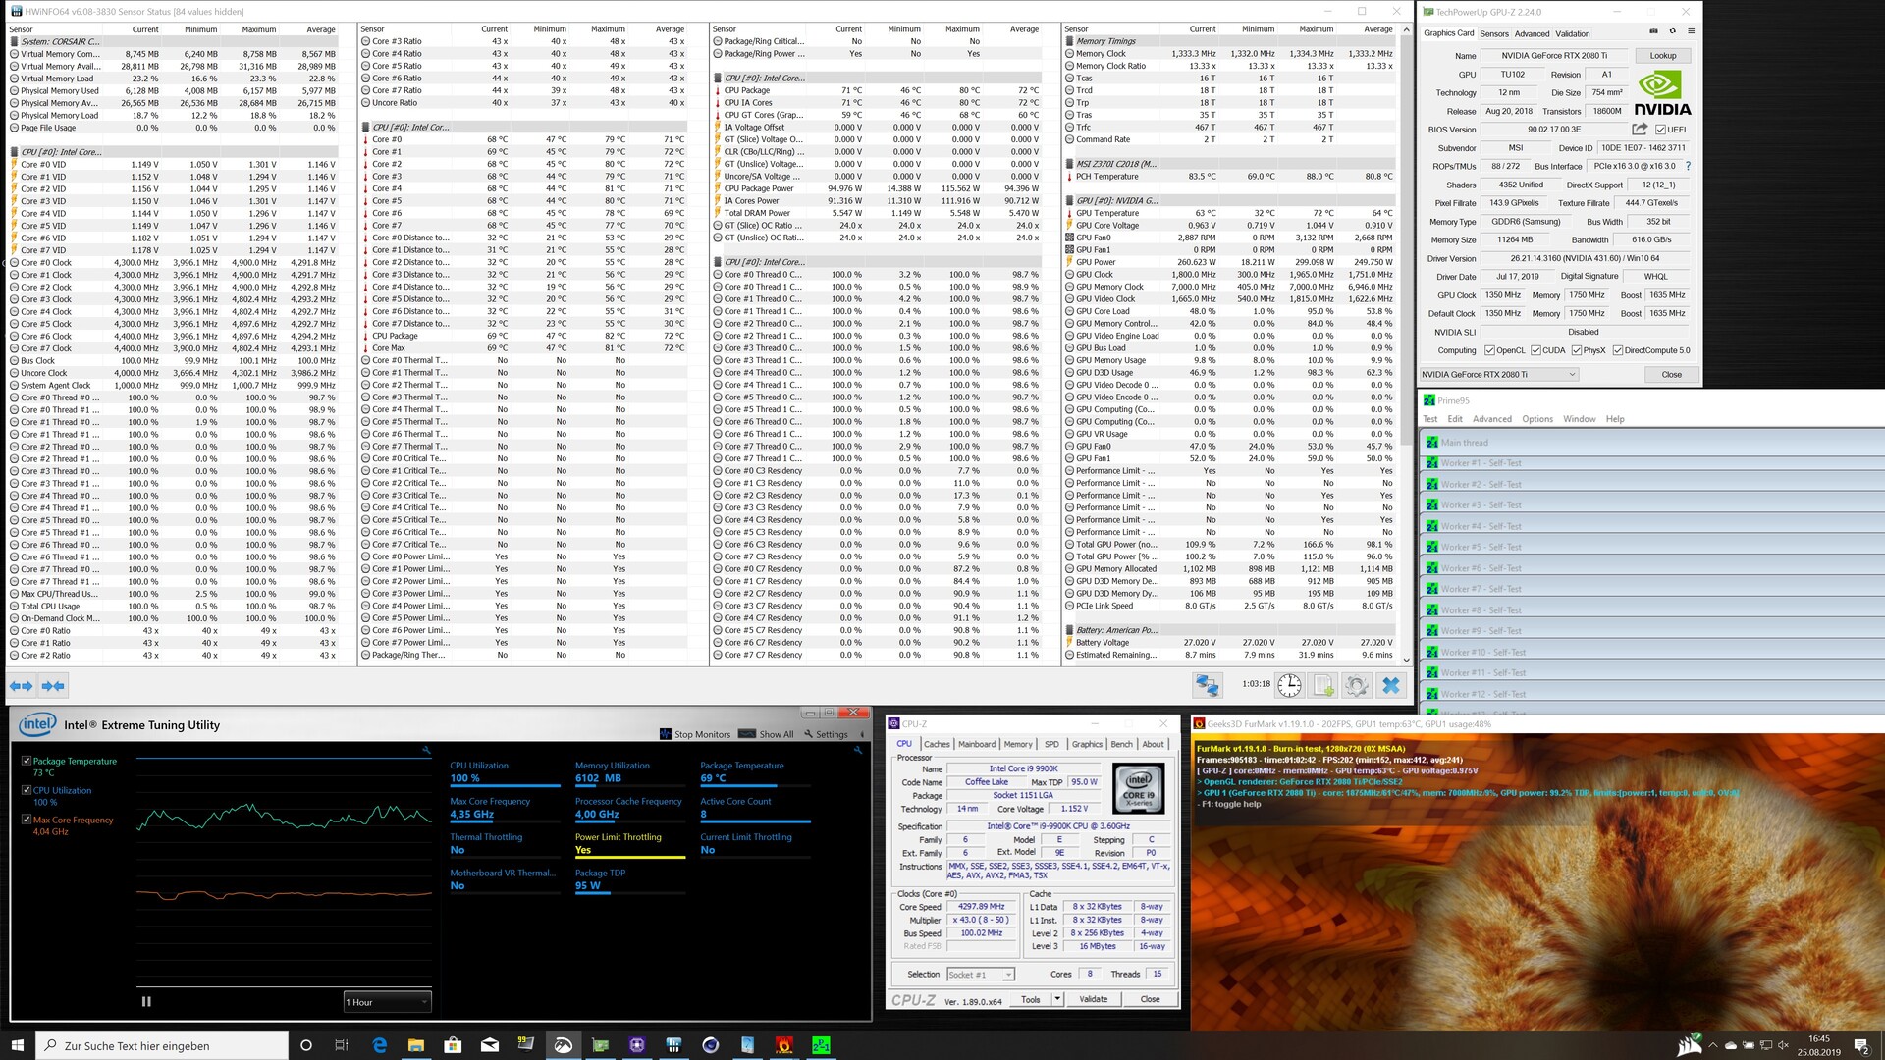Open GPU selection dropdown in GPU-Z
The image size is (1885, 1060).
[1499, 374]
